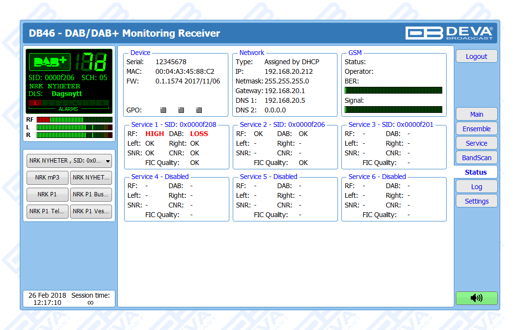Click the first GPO indicator
The image size is (520, 330).
click(163, 110)
